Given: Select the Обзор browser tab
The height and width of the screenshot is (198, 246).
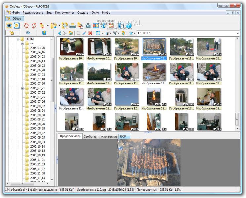Looking at the screenshot, I should [15, 18].
